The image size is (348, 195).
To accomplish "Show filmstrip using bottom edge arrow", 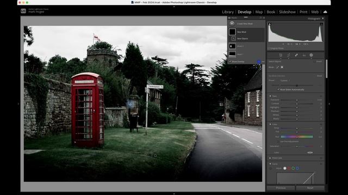I will 174,194.
